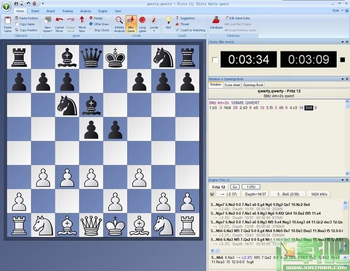Viewport: 350px width, 271px height.
Task: Select the Blitz Game level icon
Action: (131, 20)
